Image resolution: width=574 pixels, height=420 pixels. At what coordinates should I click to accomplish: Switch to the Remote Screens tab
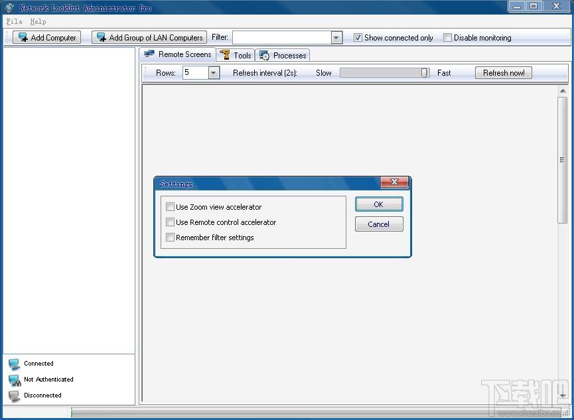[x=178, y=54]
